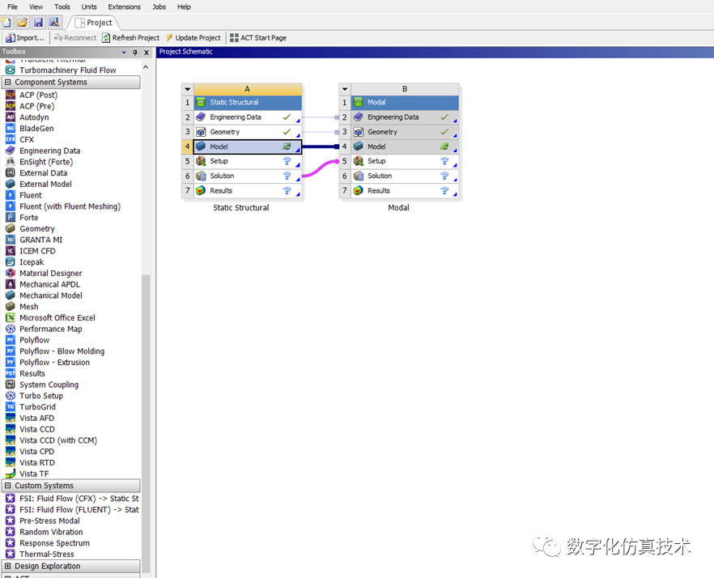This screenshot has height=578, width=714.
Task: Select the Microsoft Office Excel icon
Action: [10, 318]
